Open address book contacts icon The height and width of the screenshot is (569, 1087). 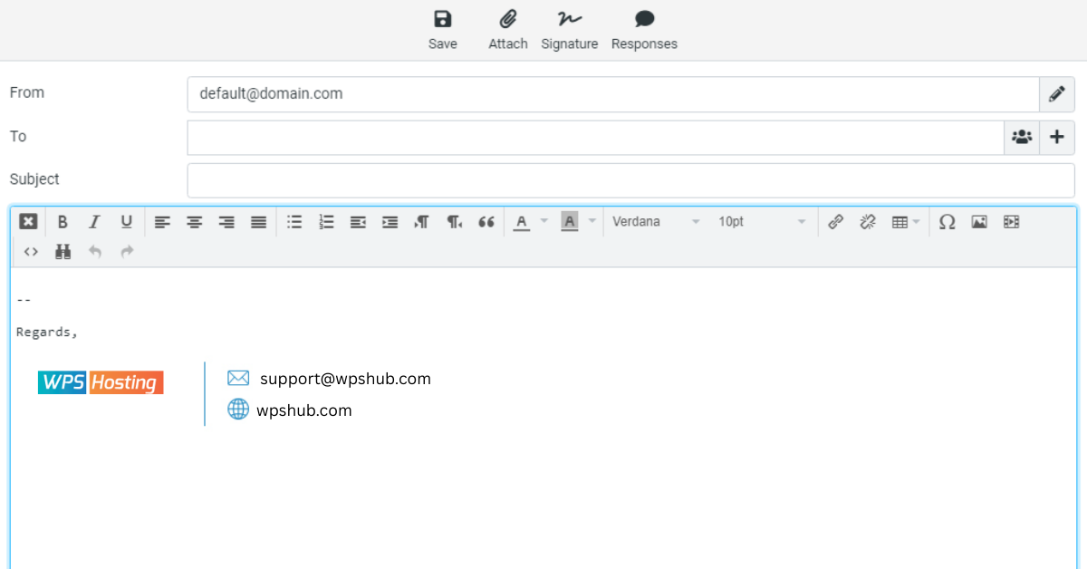(x=1022, y=138)
